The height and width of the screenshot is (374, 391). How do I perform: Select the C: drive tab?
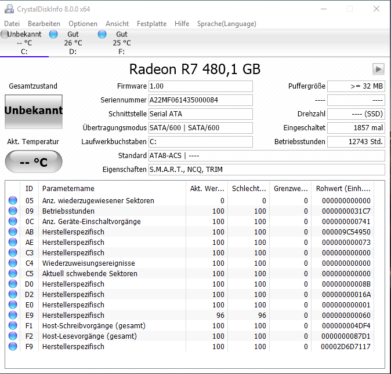pos(24,43)
